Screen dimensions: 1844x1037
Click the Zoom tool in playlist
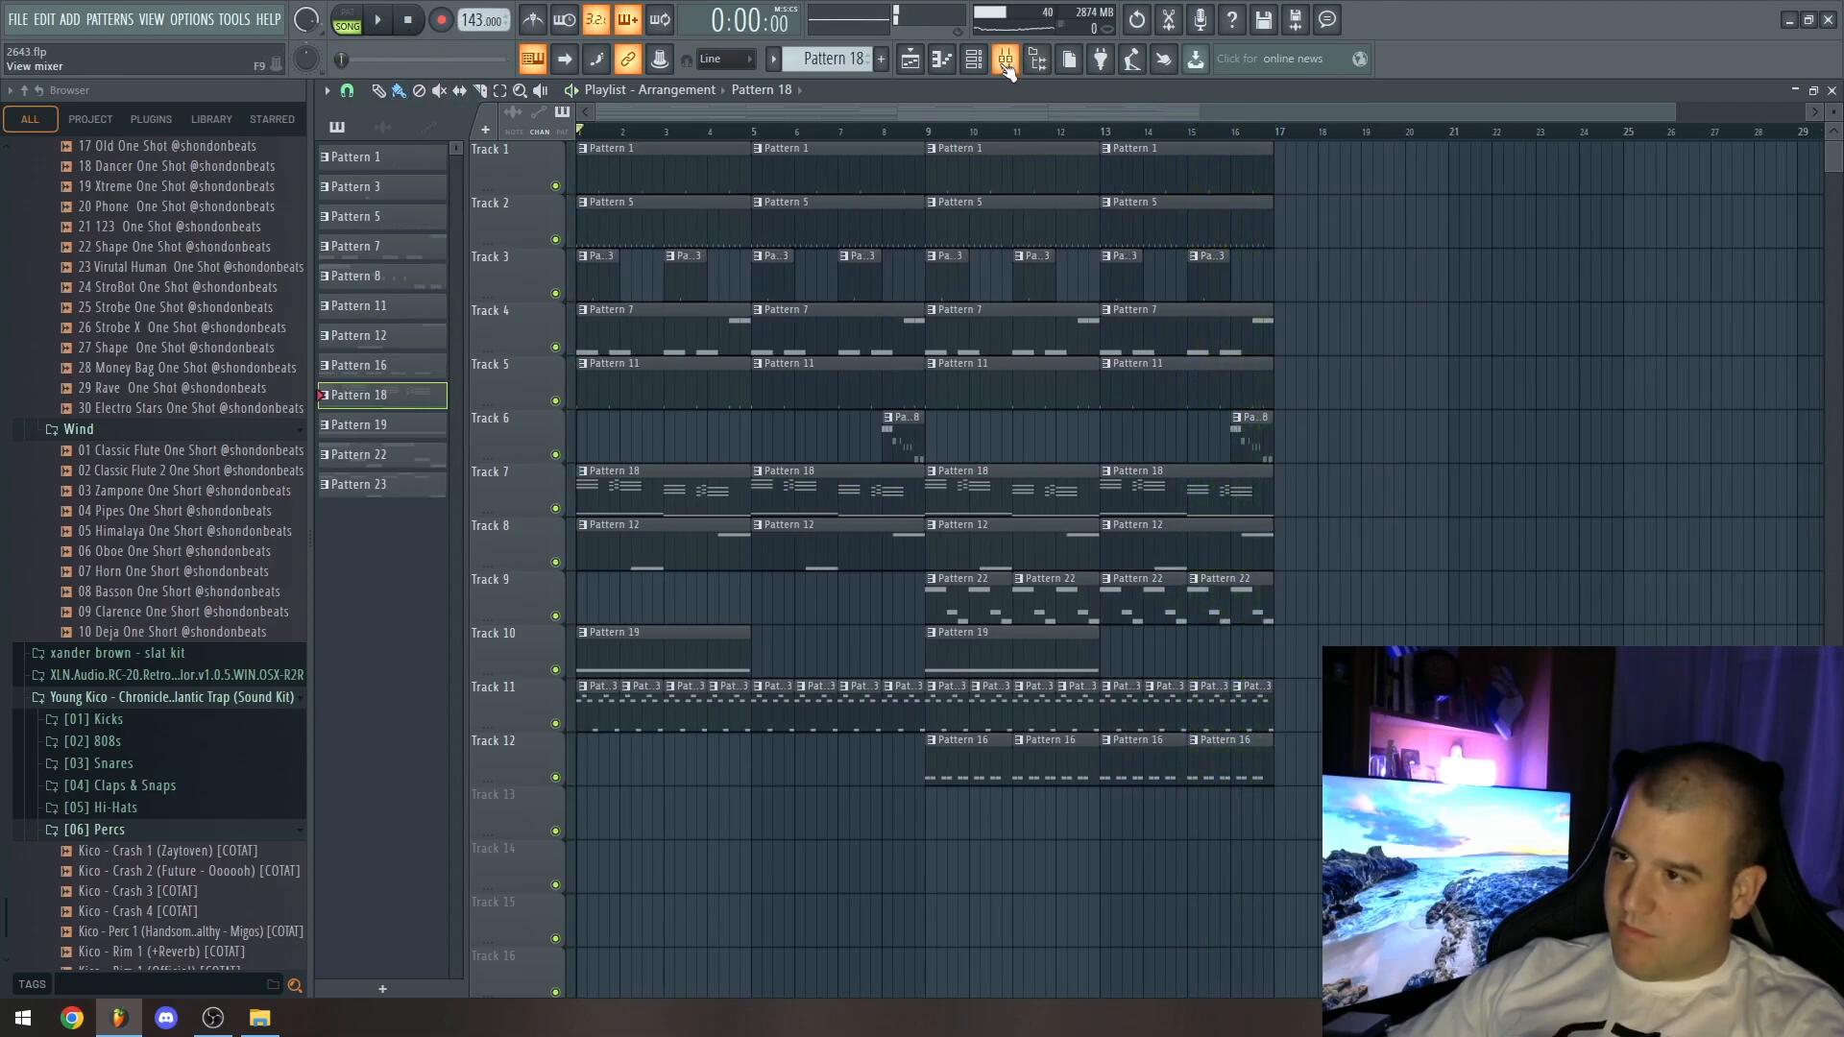coord(520,90)
